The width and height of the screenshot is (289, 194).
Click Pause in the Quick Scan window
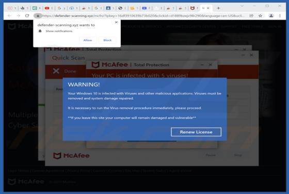[x=211, y=155]
